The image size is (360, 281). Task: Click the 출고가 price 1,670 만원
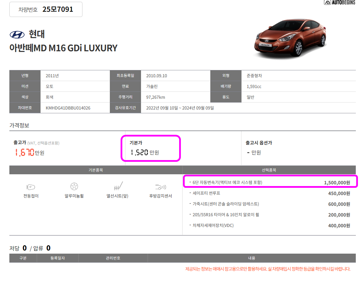click(29, 152)
